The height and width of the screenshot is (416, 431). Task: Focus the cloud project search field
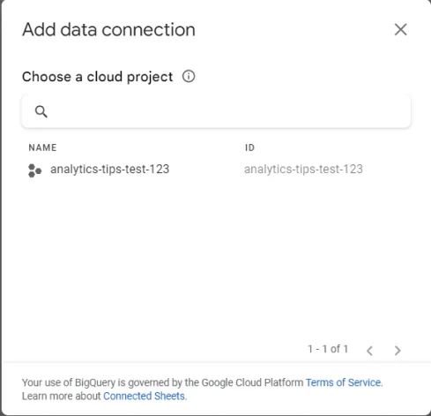[x=216, y=111]
